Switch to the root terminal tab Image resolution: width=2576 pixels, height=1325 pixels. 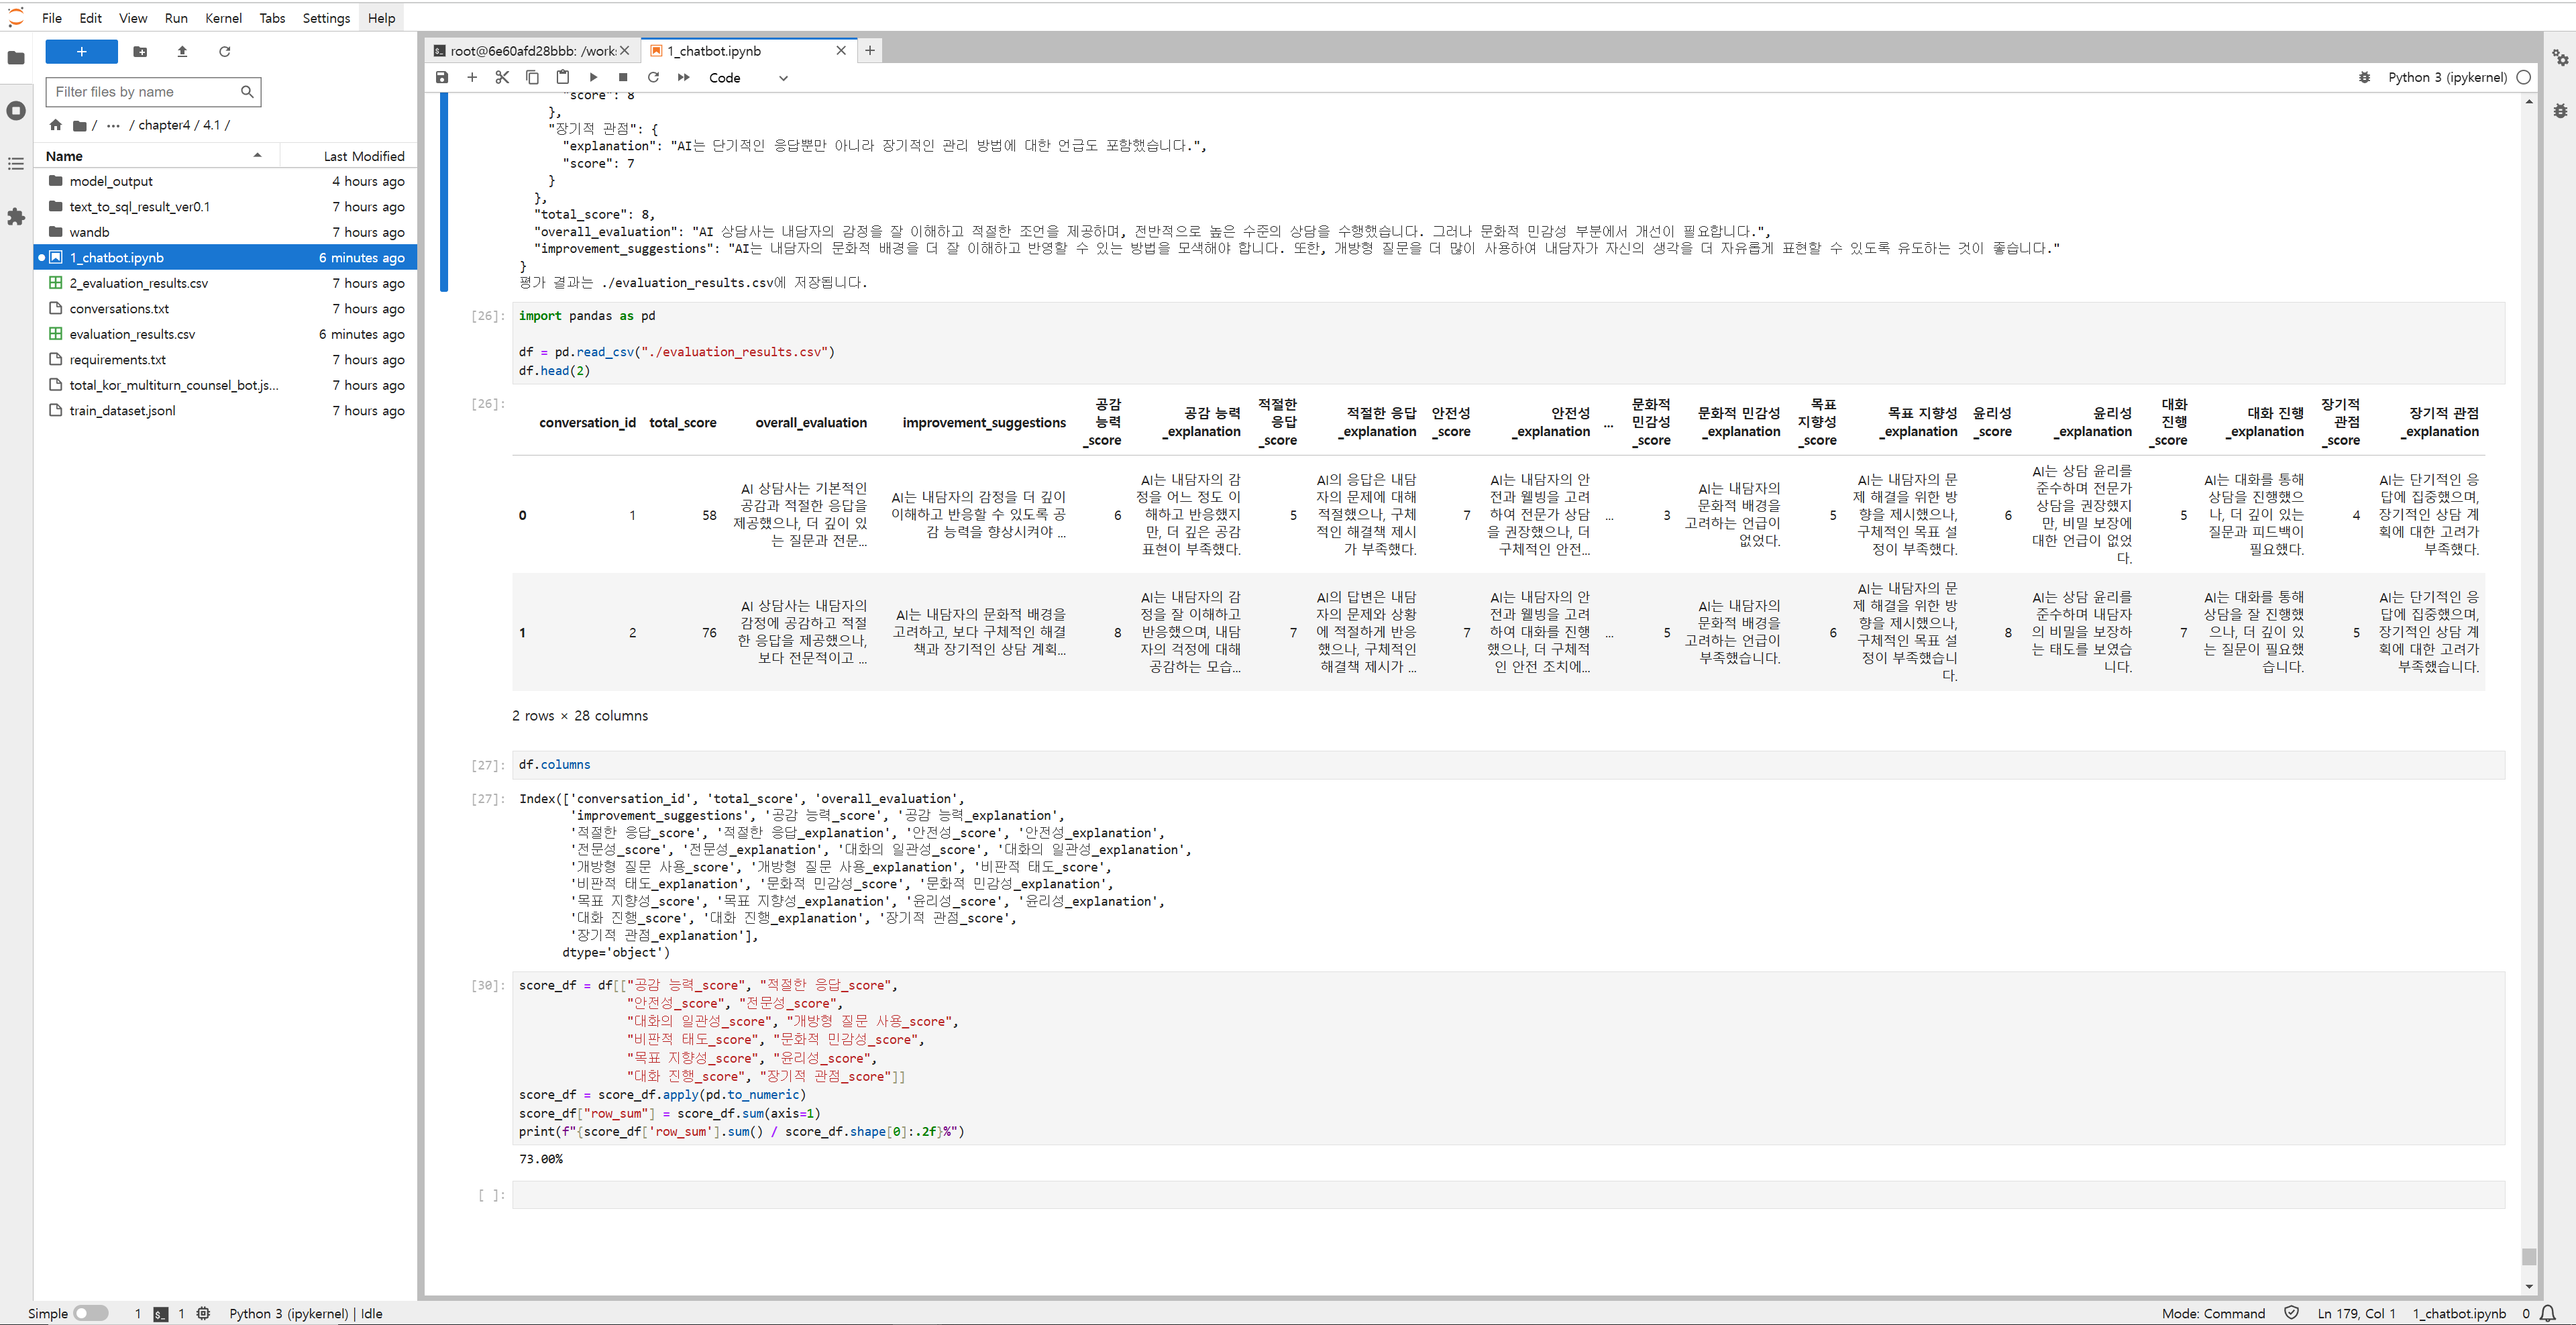tap(530, 50)
